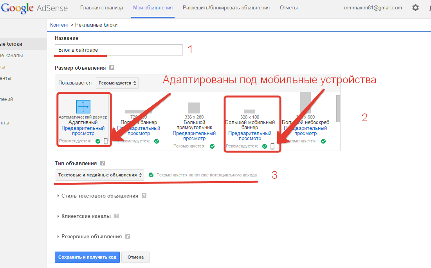Select the Adaptive auto-size ad icon

[x=83, y=106]
